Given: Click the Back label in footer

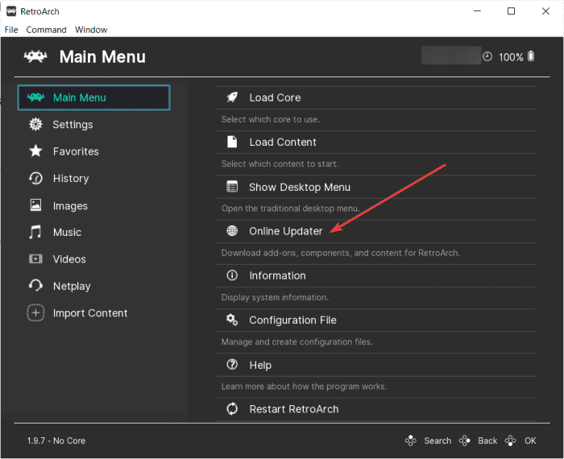Looking at the screenshot, I should (487, 440).
